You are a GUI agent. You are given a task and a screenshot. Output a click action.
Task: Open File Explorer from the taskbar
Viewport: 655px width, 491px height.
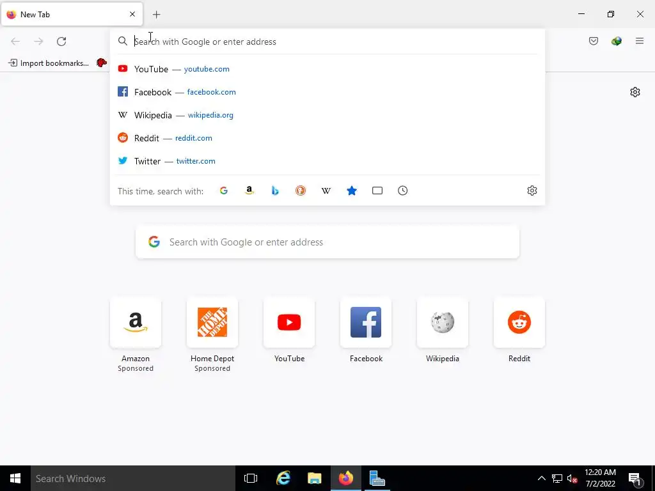coord(314,478)
